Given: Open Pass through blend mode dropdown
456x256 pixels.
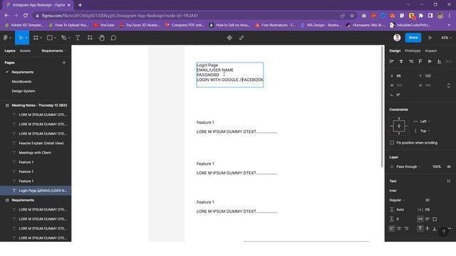Looking at the screenshot, I should pos(408,166).
